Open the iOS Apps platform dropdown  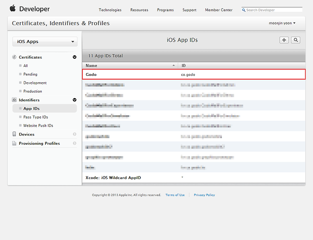click(45, 42)
